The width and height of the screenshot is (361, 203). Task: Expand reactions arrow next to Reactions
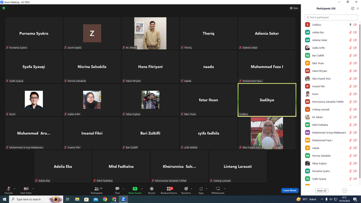[x=192, y=189]
